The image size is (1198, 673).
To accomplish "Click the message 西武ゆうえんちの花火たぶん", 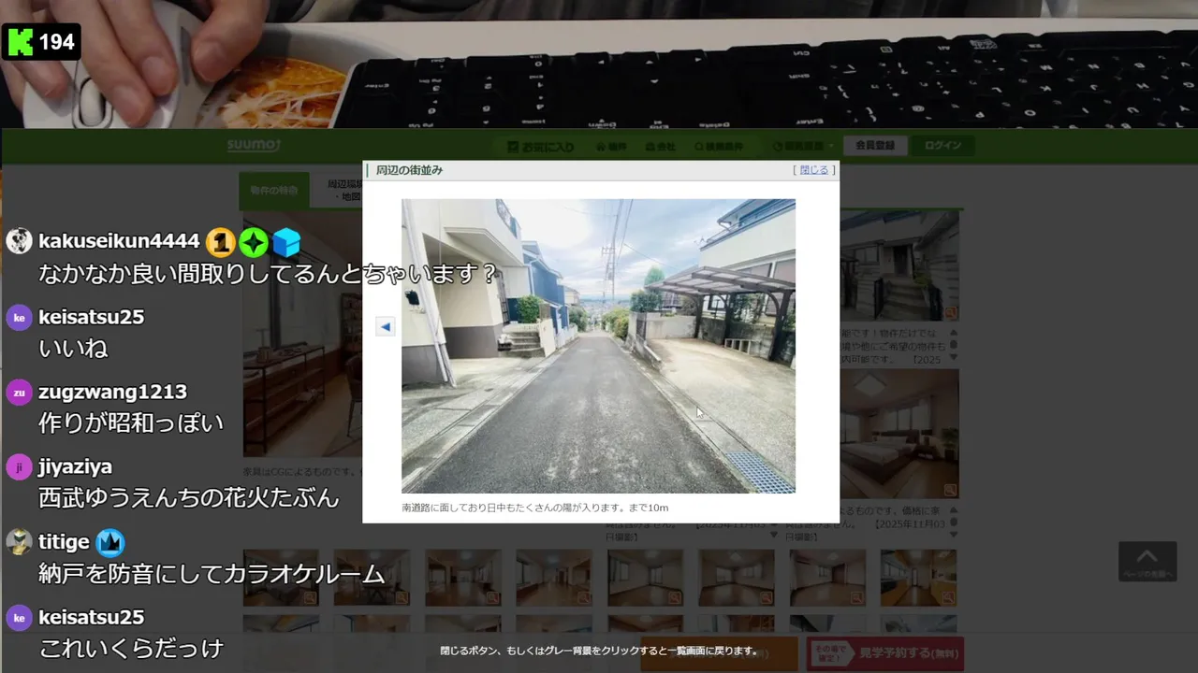I will (x=188, y=498).
